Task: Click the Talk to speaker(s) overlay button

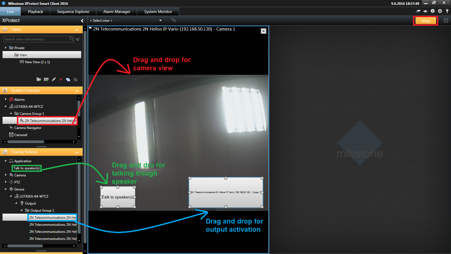Action: click(118, 197)
